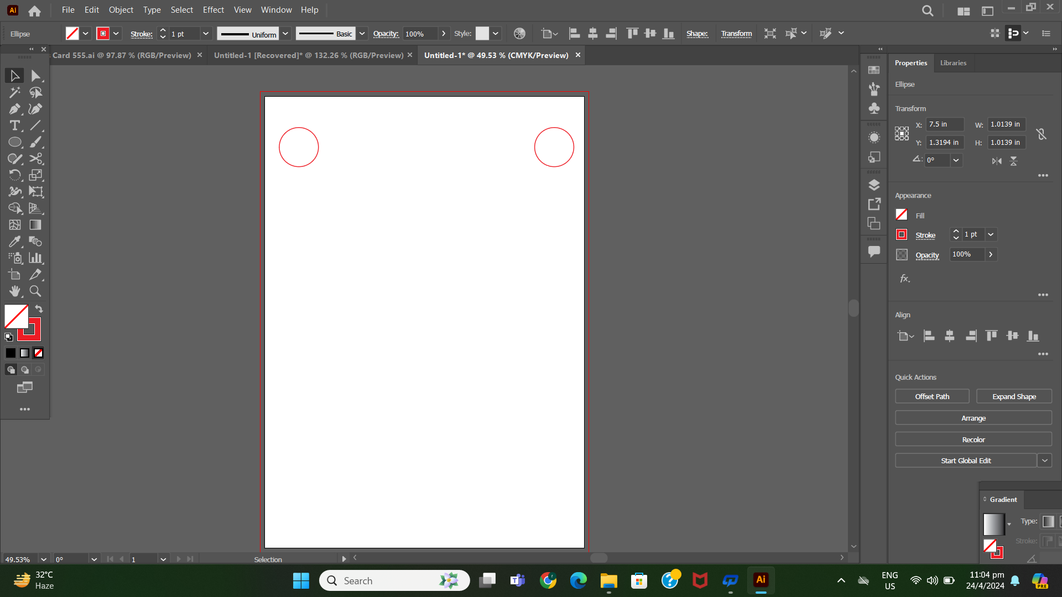Select the Shaper tool
This screenshot has width=1062, height=597.
(15, 159)
